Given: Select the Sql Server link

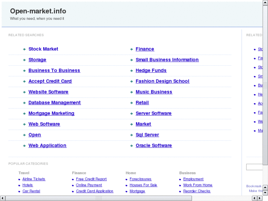Looking at the screenshot, I should click(x=147, y=135).
